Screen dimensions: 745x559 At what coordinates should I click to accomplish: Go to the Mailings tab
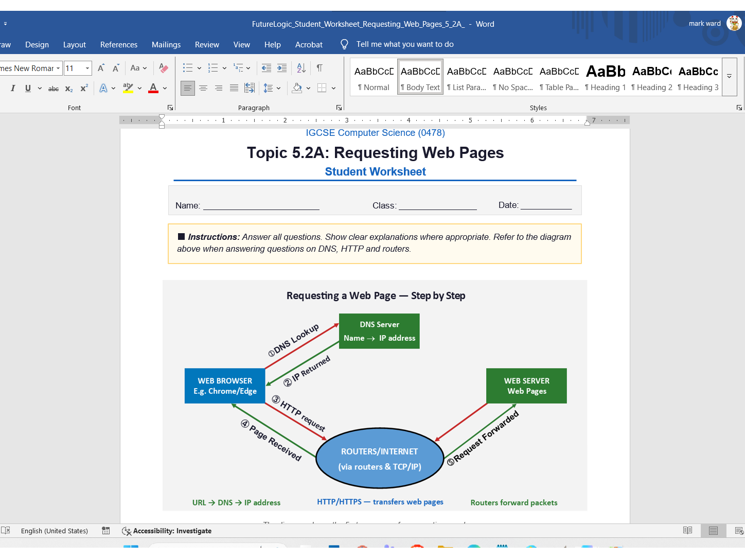coord(166,45)
